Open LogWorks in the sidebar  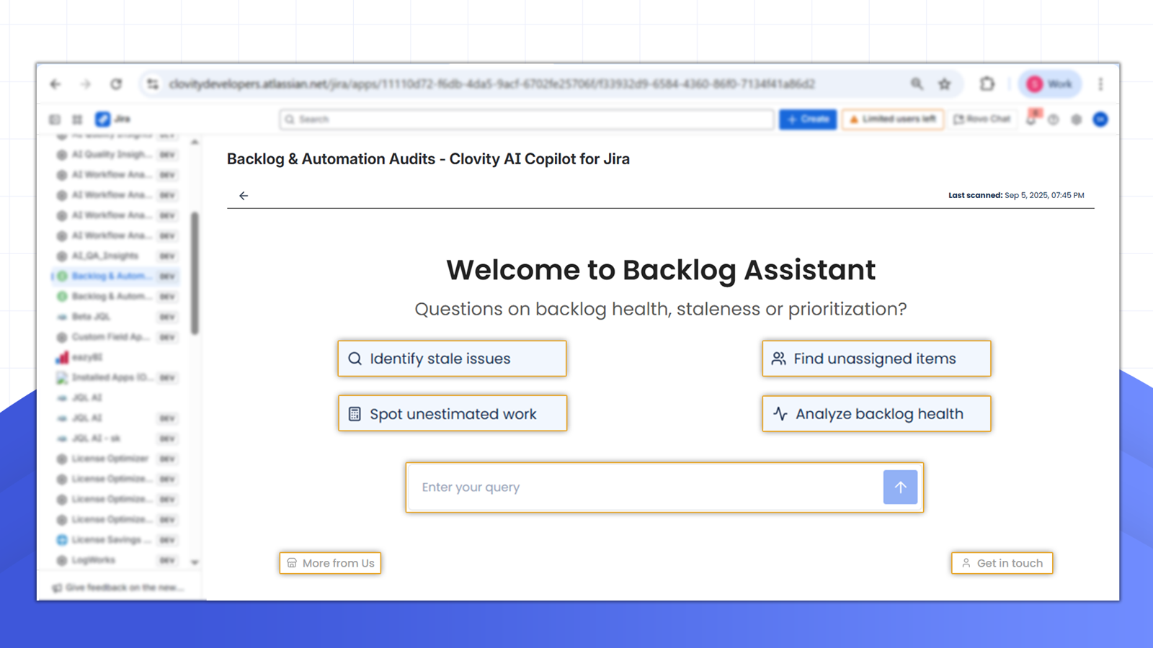click(117, 560)
